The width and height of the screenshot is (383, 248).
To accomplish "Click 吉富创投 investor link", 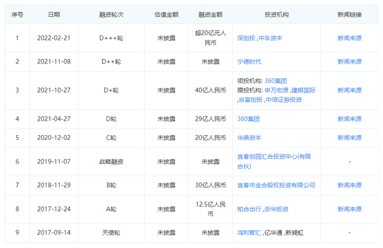I will click(250, 100).
